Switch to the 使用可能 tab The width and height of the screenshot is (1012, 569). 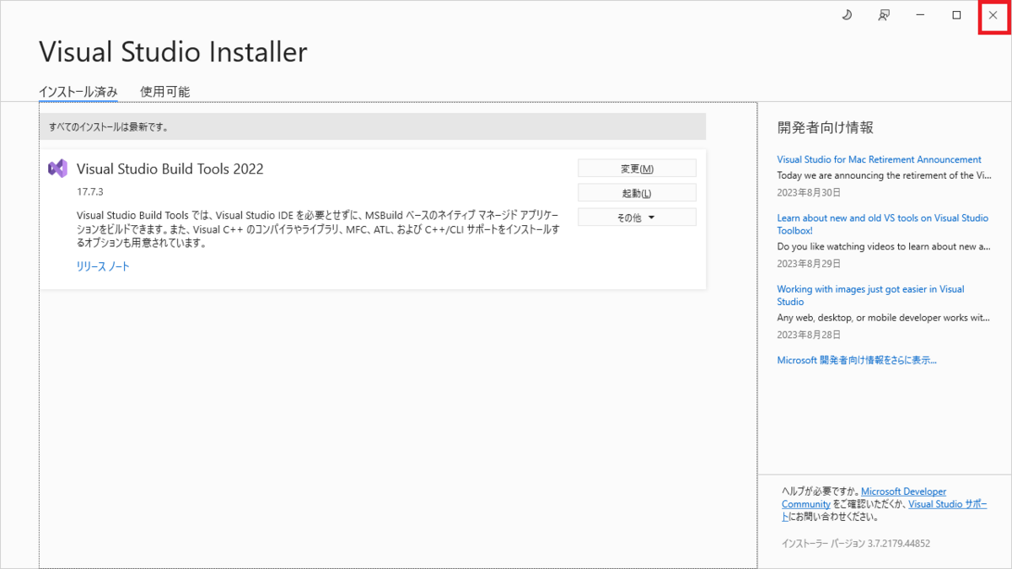[x=164, y=92]
